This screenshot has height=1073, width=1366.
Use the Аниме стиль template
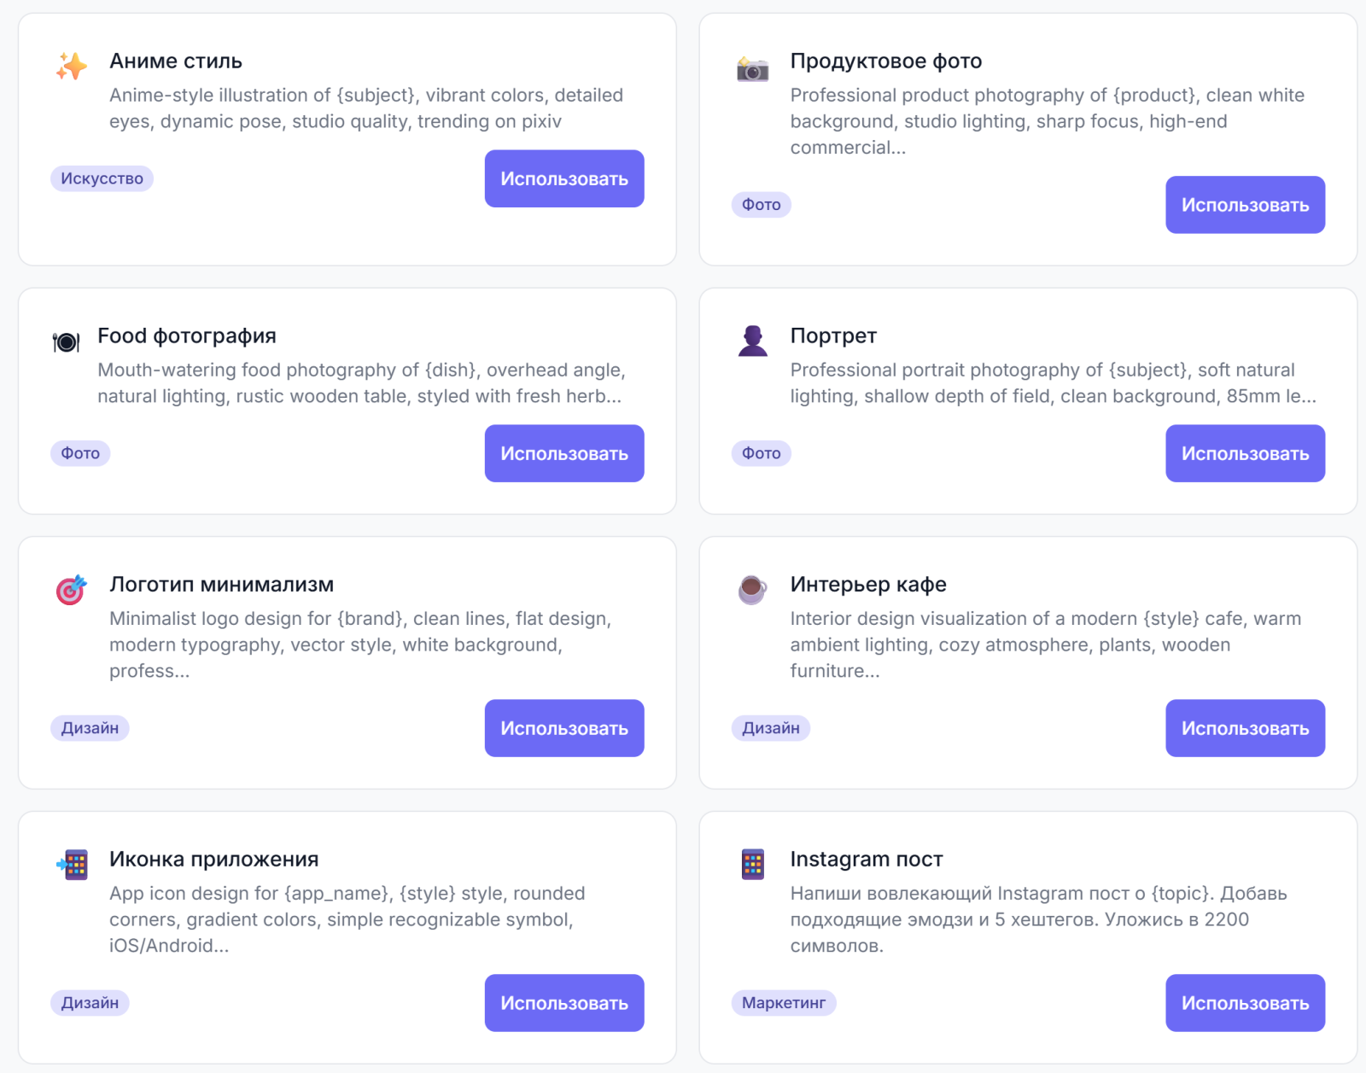pyautogui.click(x=564, y=178)
